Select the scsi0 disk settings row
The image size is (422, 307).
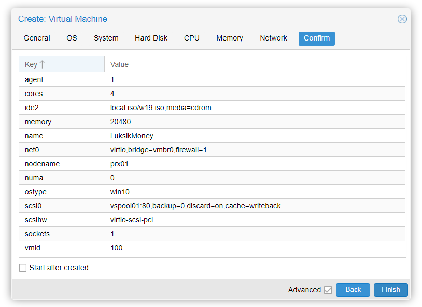(192, 206)
